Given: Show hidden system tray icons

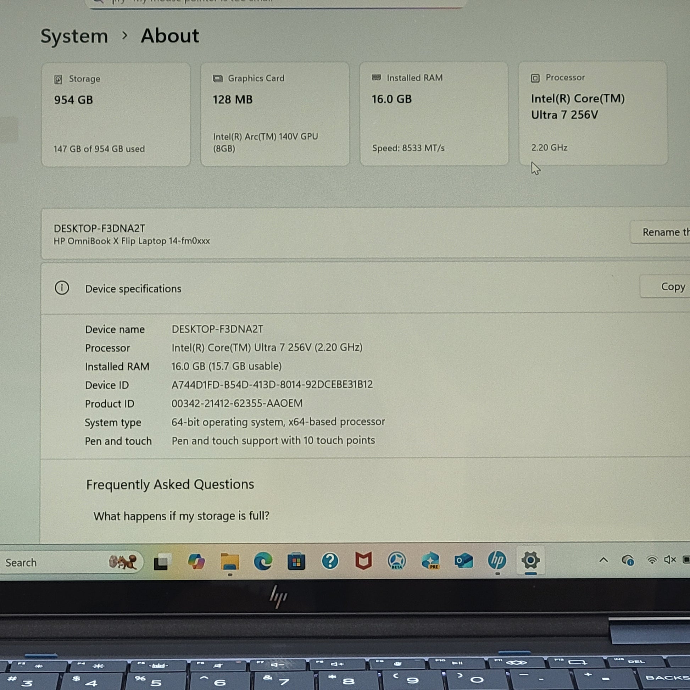Looking at the screenshot, I should 603,560.
